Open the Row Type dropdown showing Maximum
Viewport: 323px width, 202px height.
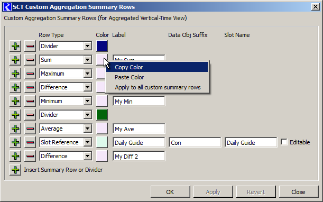coord(66,74)
